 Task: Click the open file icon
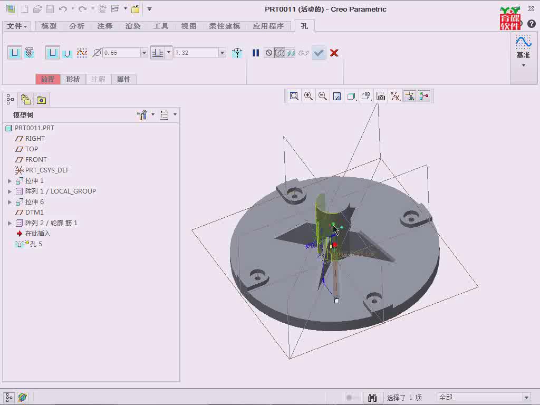(x=37, y=9)
